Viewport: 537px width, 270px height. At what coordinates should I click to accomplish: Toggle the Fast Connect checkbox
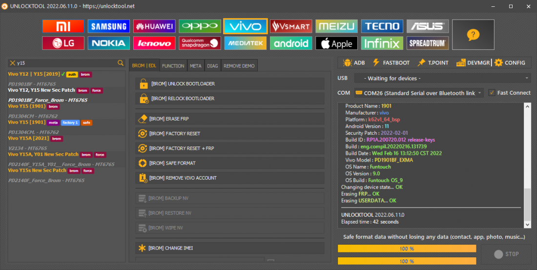tap(492, 93)
